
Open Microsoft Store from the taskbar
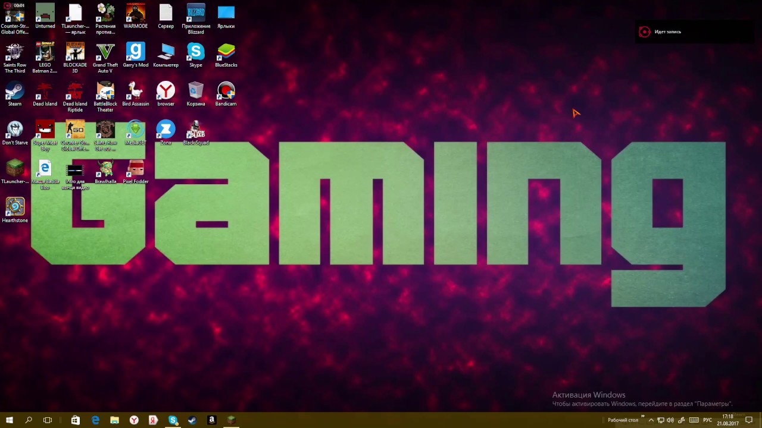coord(76,420)
